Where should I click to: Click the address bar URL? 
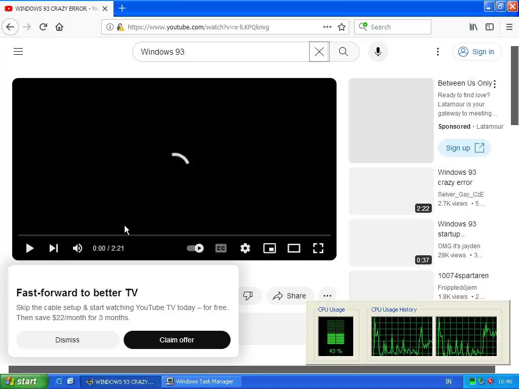pyautogui.click(x=198, y=27)
